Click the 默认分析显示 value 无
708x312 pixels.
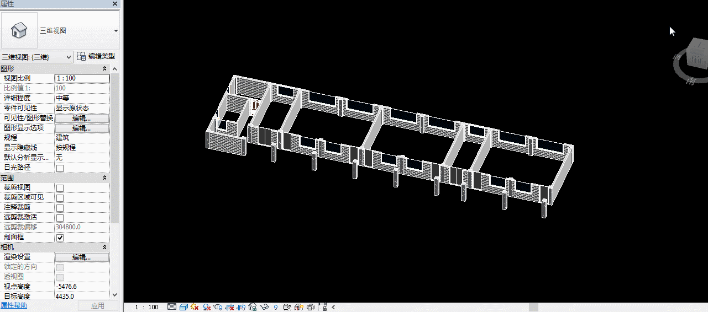pyautogui.click(x=82, y=158)
